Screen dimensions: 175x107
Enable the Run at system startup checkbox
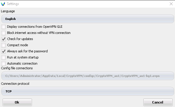point(4,58)
